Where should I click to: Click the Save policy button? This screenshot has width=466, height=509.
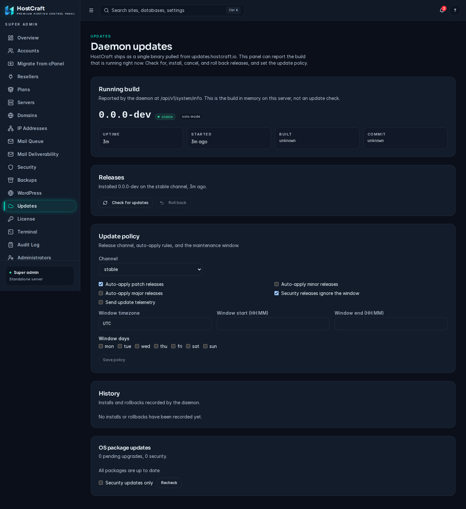point(114,360)
